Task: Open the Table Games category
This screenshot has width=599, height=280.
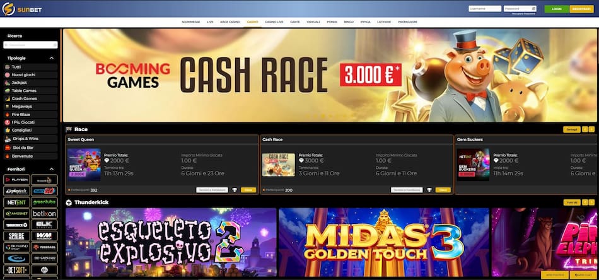Action: (x=30, y=91)
